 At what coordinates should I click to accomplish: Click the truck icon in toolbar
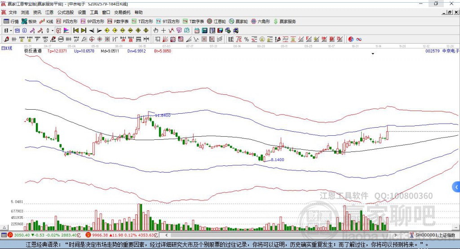tap(235, 30)
